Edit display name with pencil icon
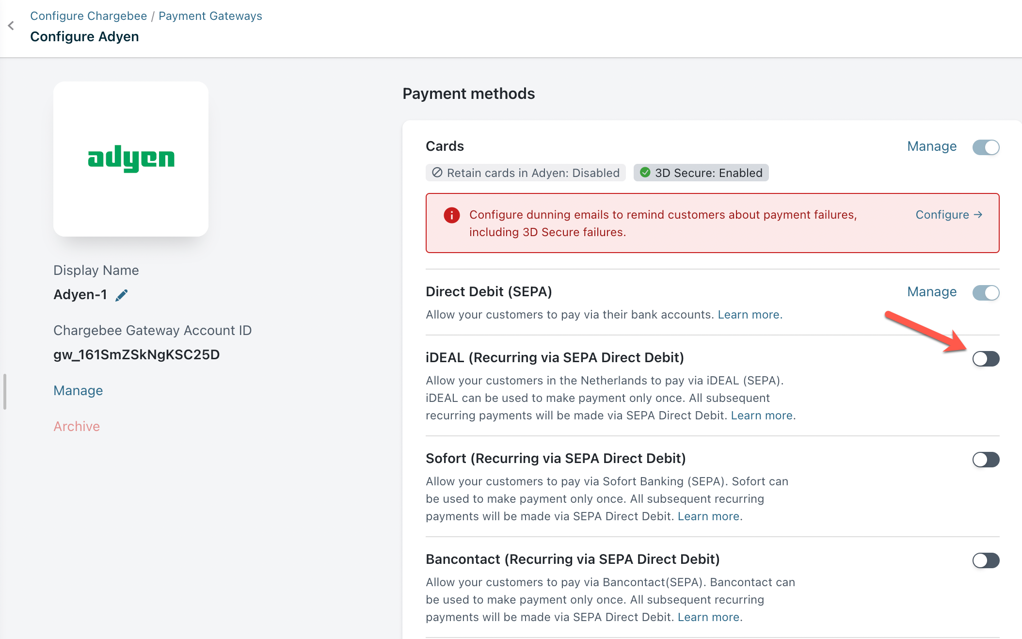This screenshot has height=639, width=1022. click(x=122, y=295)
